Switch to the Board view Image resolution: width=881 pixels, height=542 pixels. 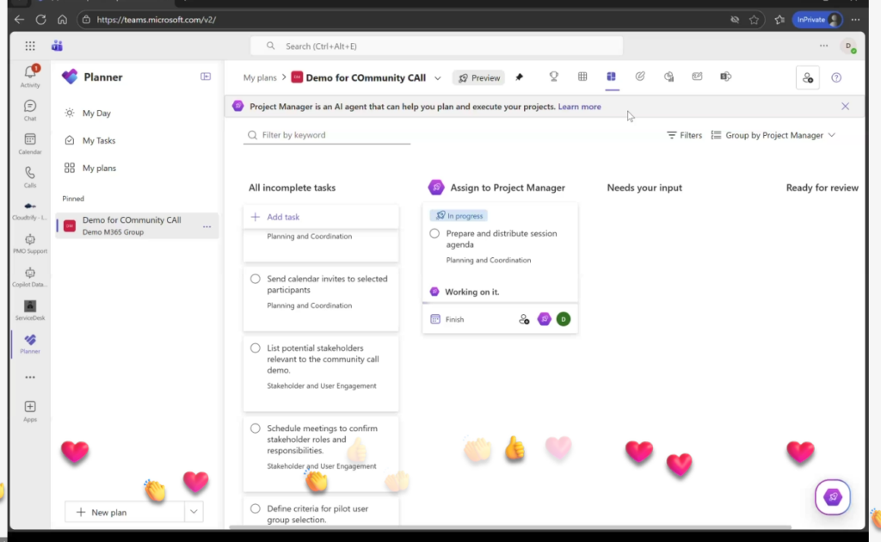point(612,77)
